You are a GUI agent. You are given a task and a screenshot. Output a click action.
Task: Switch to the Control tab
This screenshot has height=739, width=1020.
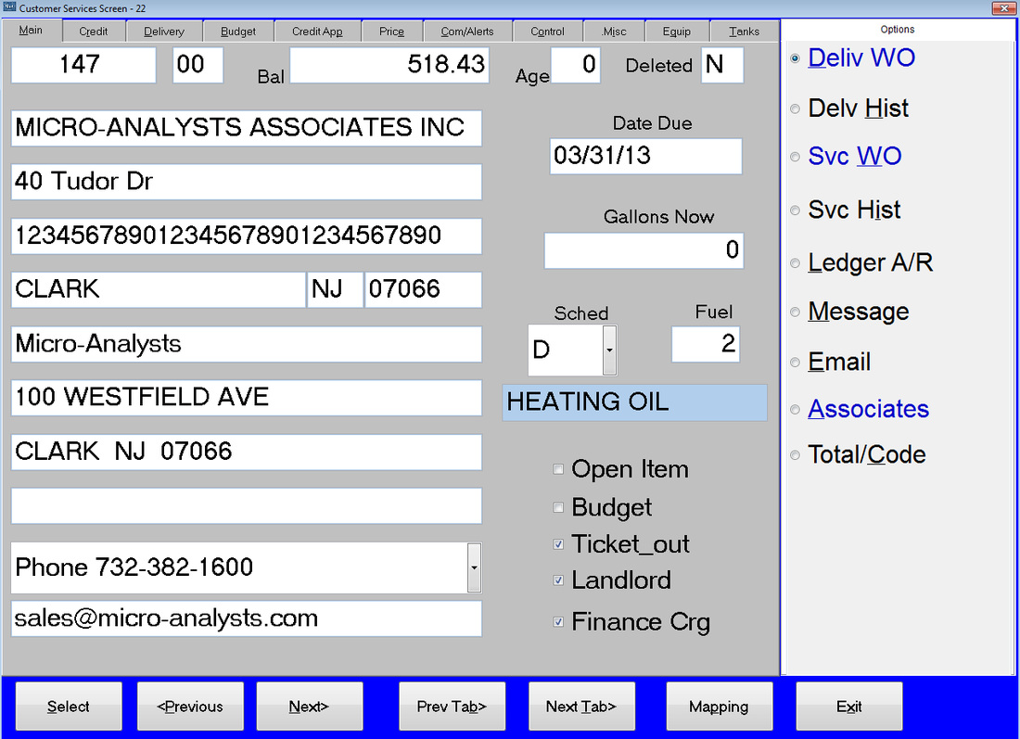click(547, 32)
